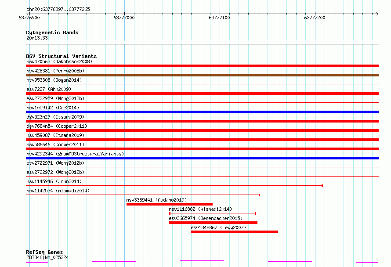Select the red nsv586646 variant bar
Screen dimensions: 391x267
tap(202, 149)
